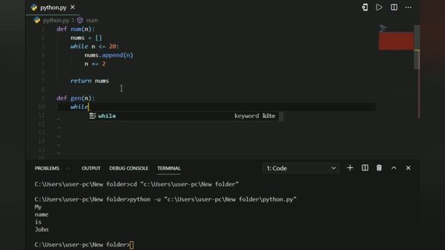Open More Actions ellipsis menu
445x250 pixels.
408,8
